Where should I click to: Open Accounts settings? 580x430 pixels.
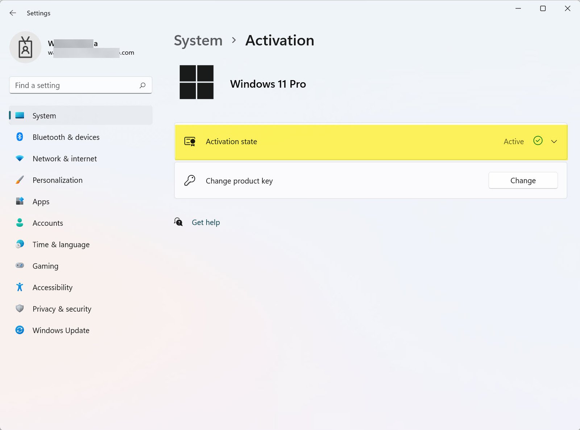click(x=80, y=223)
